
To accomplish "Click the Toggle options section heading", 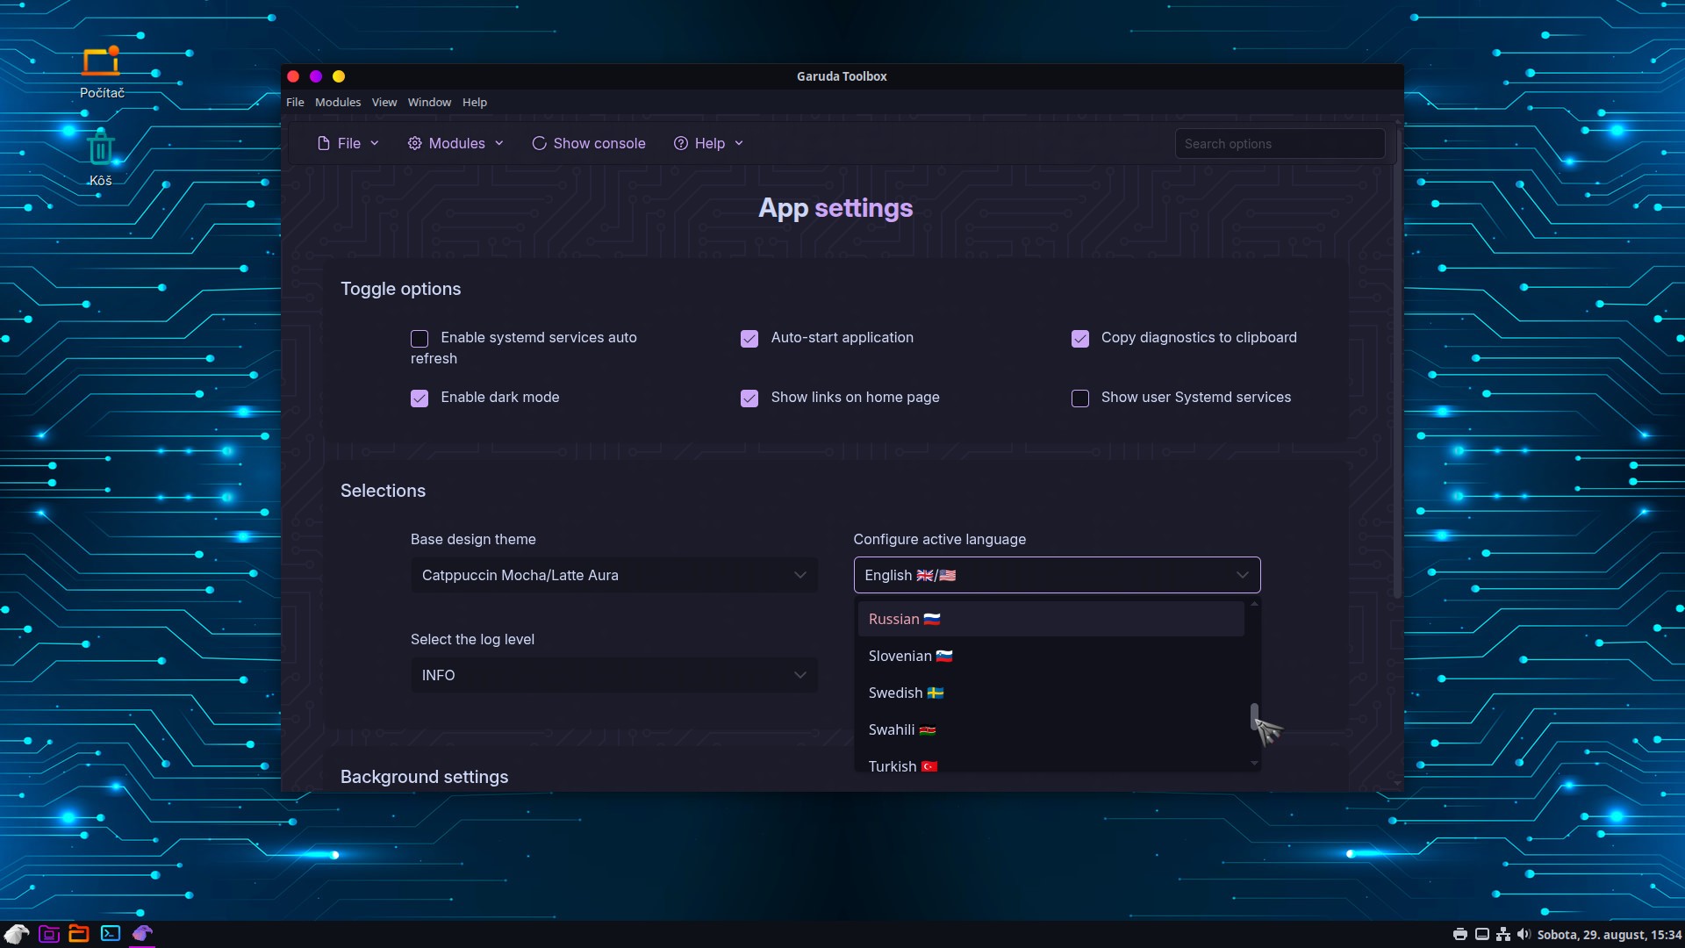I will pos(400,289).
